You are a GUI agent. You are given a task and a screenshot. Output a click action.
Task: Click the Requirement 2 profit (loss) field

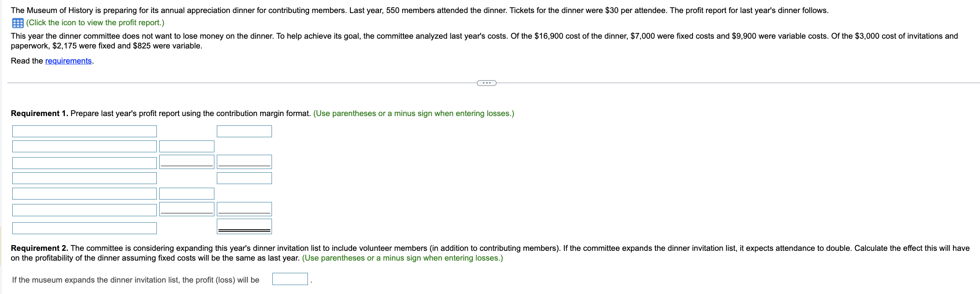coord(290,279)
